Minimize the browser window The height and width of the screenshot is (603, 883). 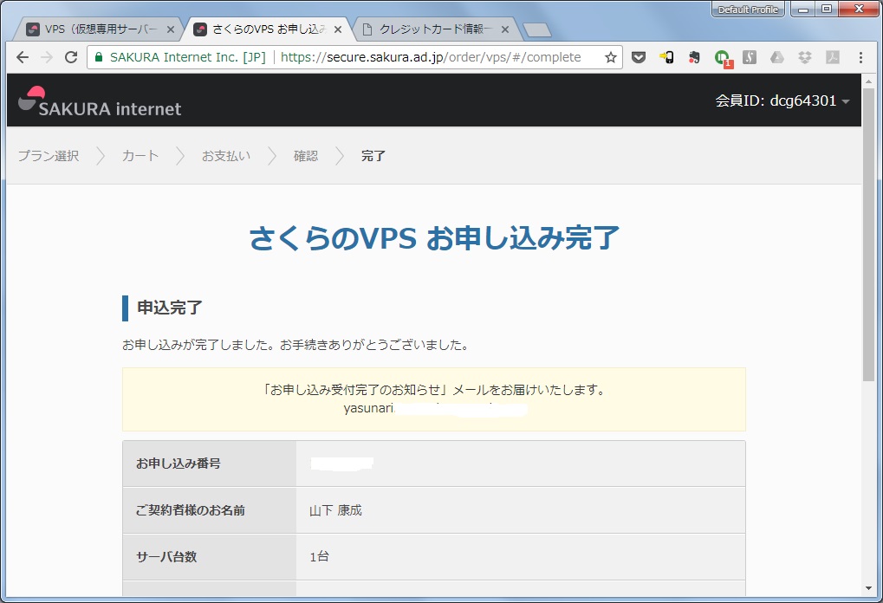tap(803, 9)
